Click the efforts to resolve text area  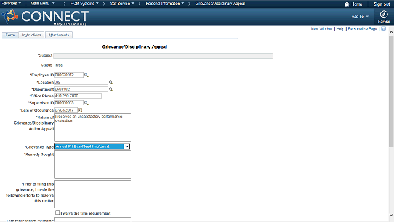coord(92,194)
